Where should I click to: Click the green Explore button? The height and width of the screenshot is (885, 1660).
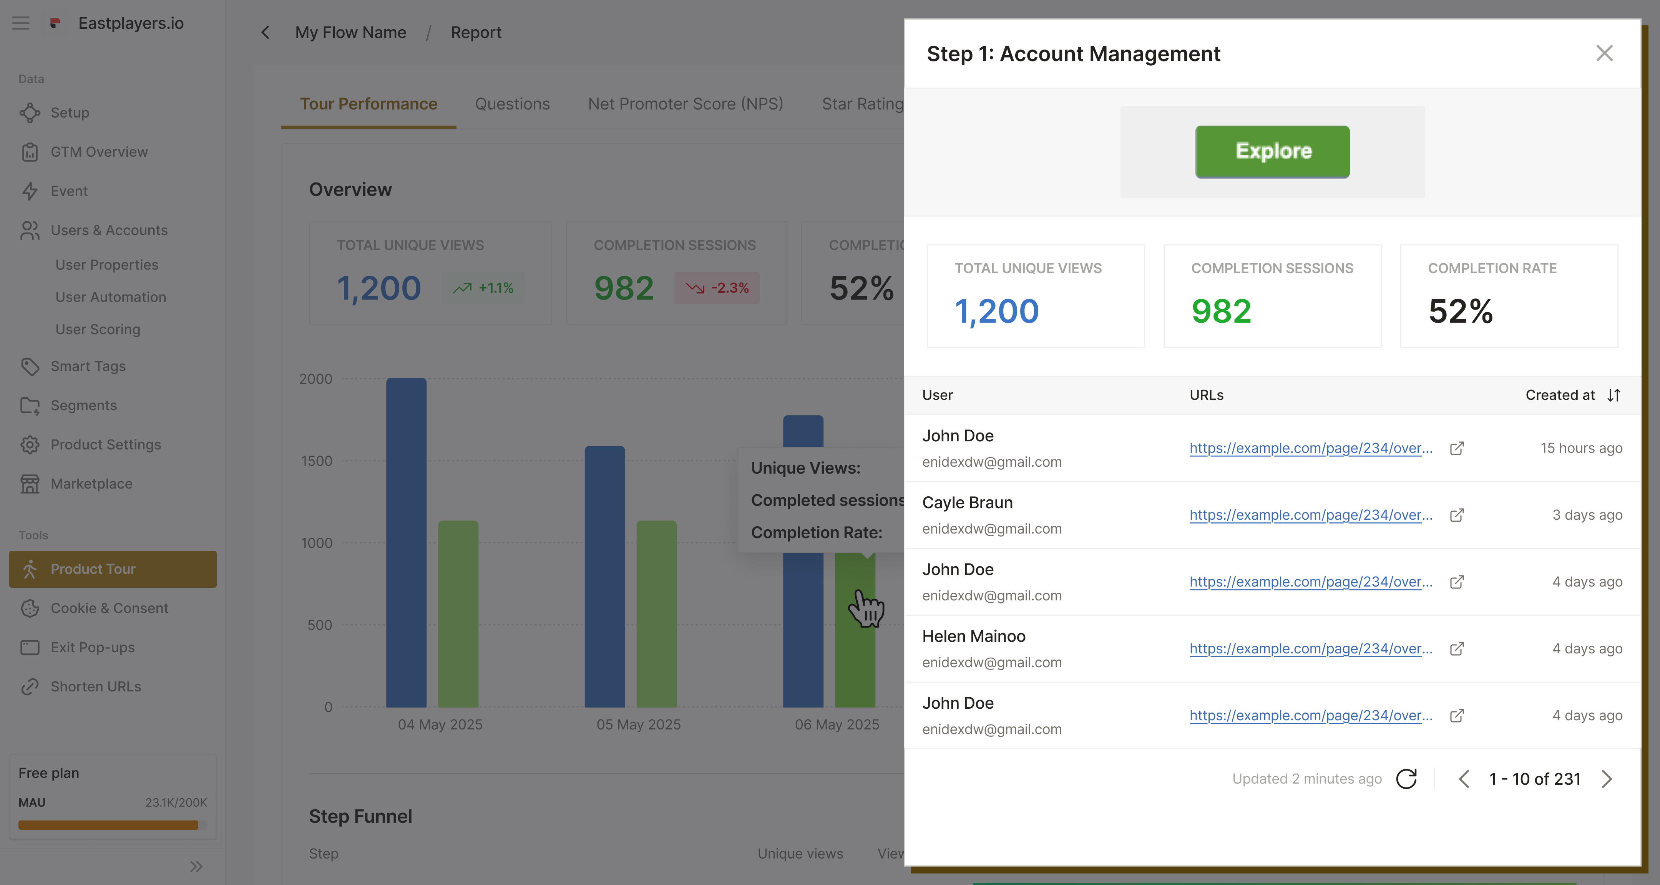1272,151
